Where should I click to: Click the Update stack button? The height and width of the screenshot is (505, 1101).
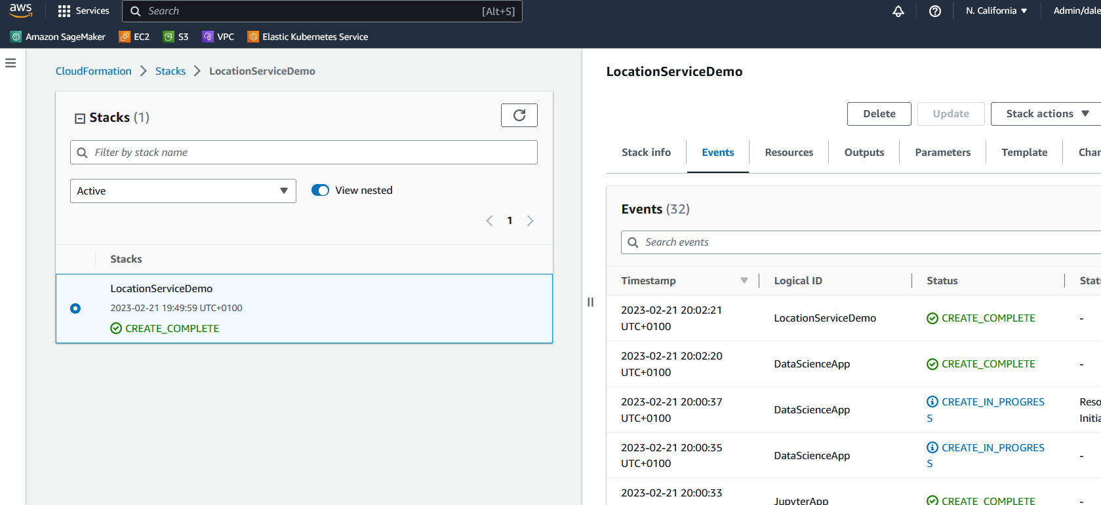click(x=951, y=114)
